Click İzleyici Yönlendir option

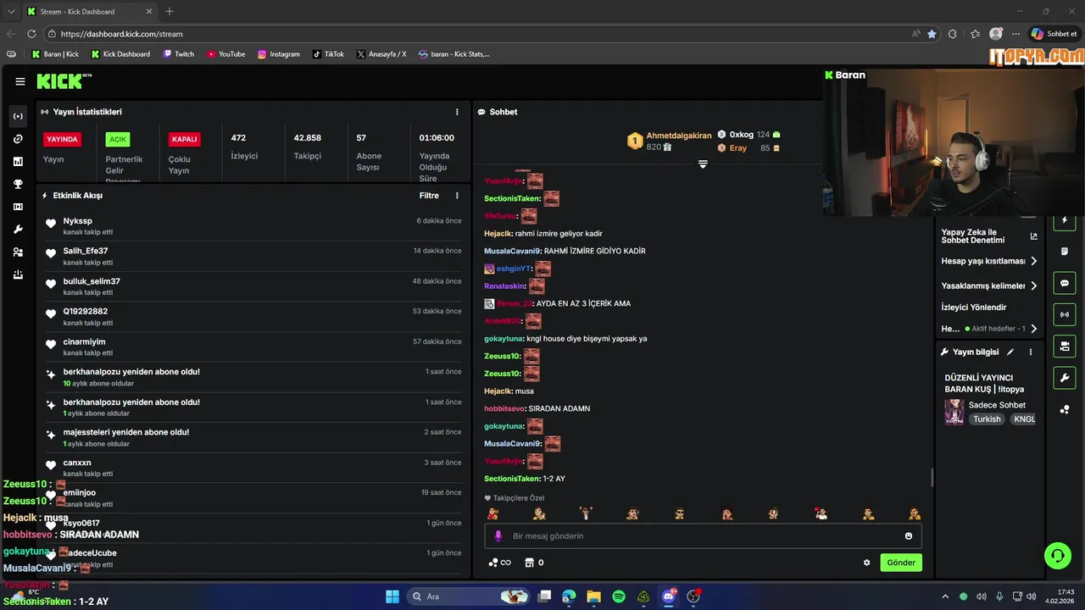pyautogui.click(x=974, y=307)
